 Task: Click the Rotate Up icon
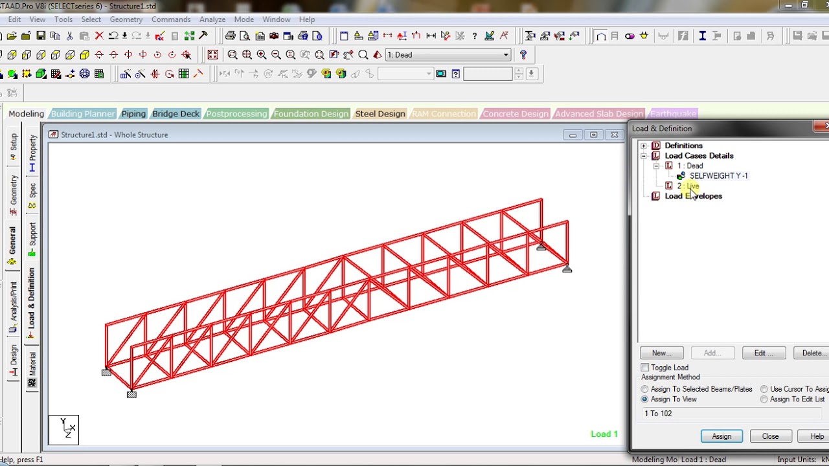tap(99, 55)
